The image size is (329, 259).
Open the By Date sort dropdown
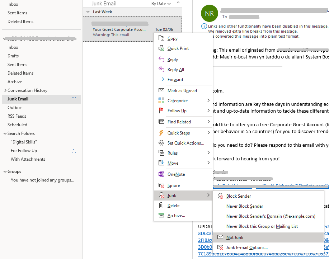[x=161, y=4]
